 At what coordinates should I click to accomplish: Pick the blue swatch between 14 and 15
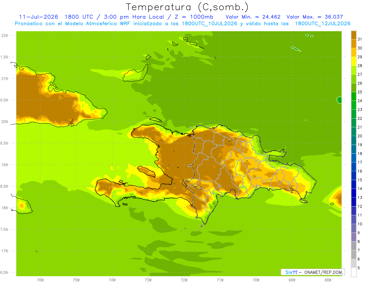tap(354, 184)
